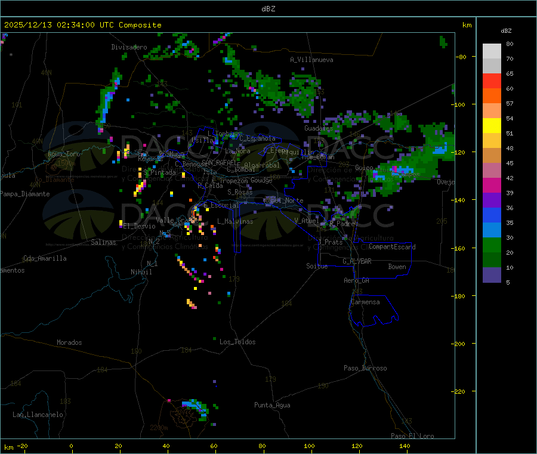Click the -140 km vertical axis tick label
Image resolution: width=537 pixels, height=454 pixels.
(x=459, y=200)
